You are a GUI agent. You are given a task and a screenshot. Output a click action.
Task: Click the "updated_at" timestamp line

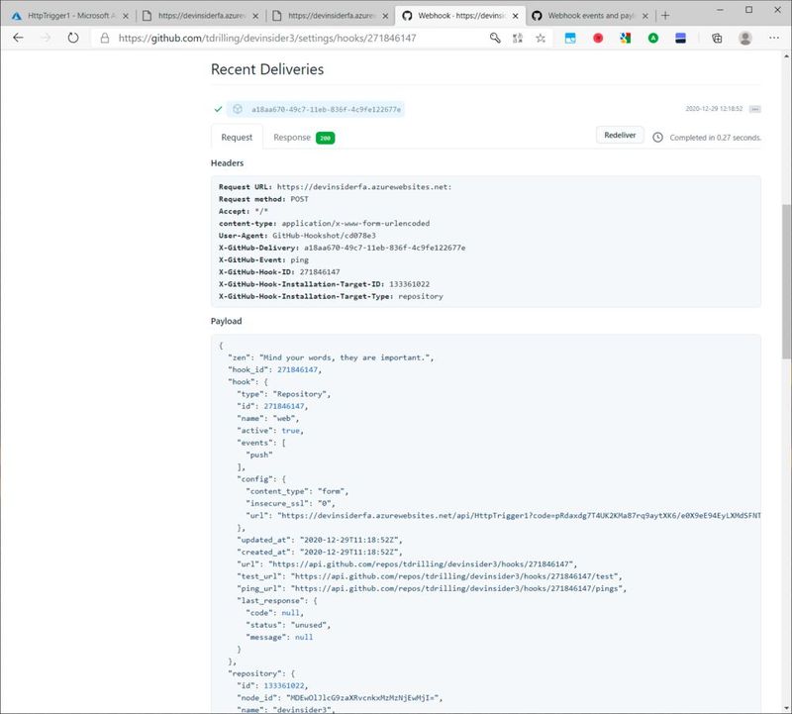coord(319,540)
